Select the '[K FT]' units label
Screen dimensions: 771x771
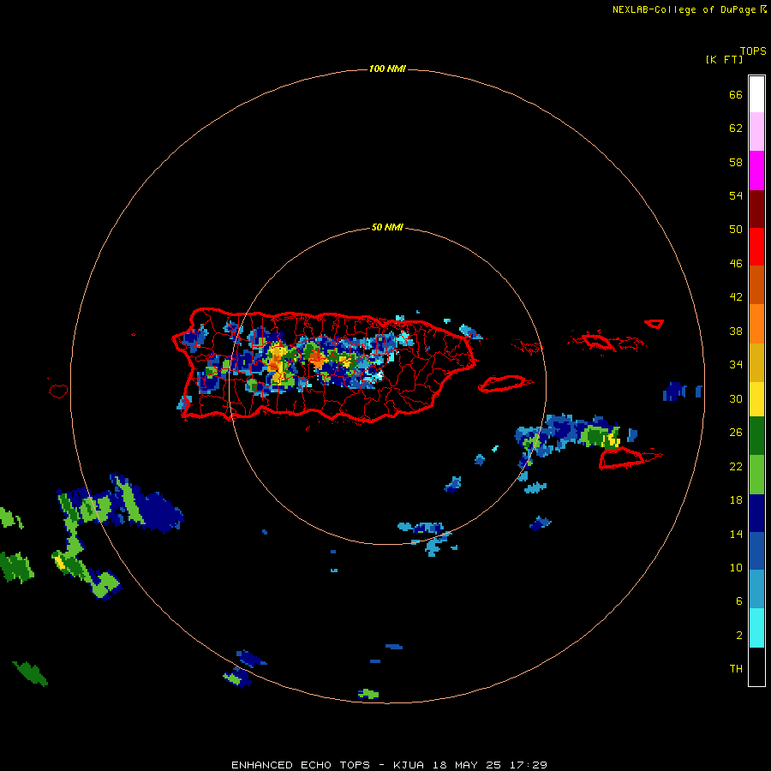[x=724, y=60]
